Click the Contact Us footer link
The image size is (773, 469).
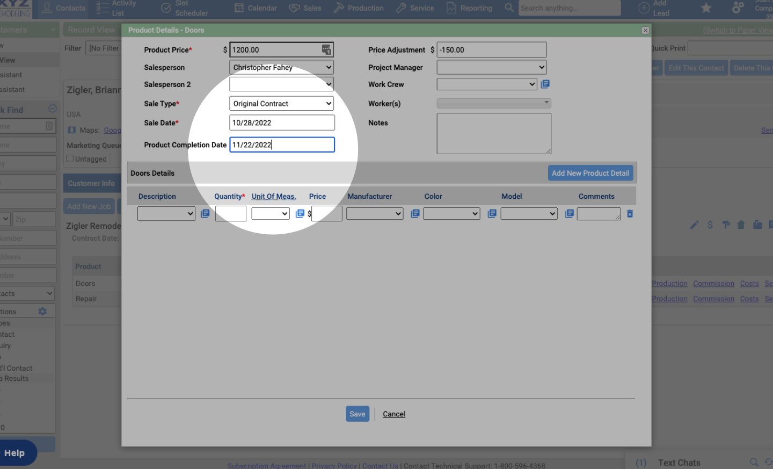[380, 466]
